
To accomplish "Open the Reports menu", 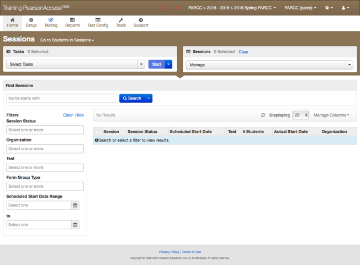I will tap(72, 23).
